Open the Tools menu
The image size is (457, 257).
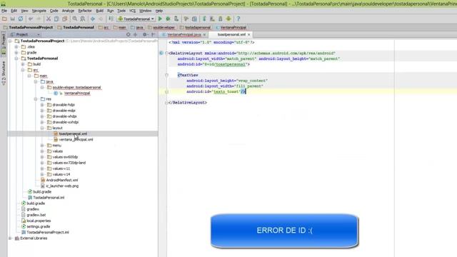(x=121, y=11)
